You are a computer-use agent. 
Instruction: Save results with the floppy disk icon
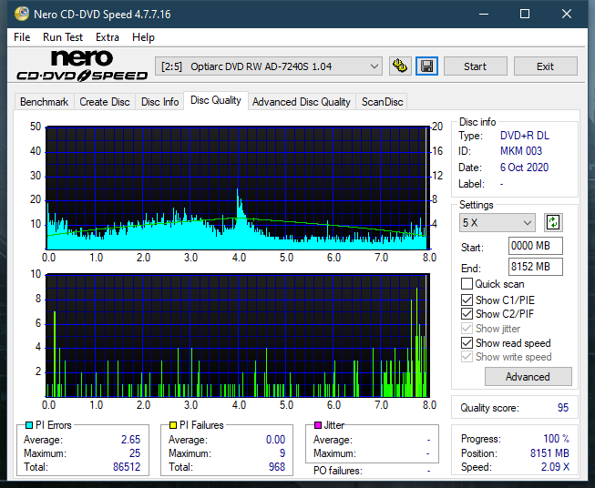click(427, 66)
